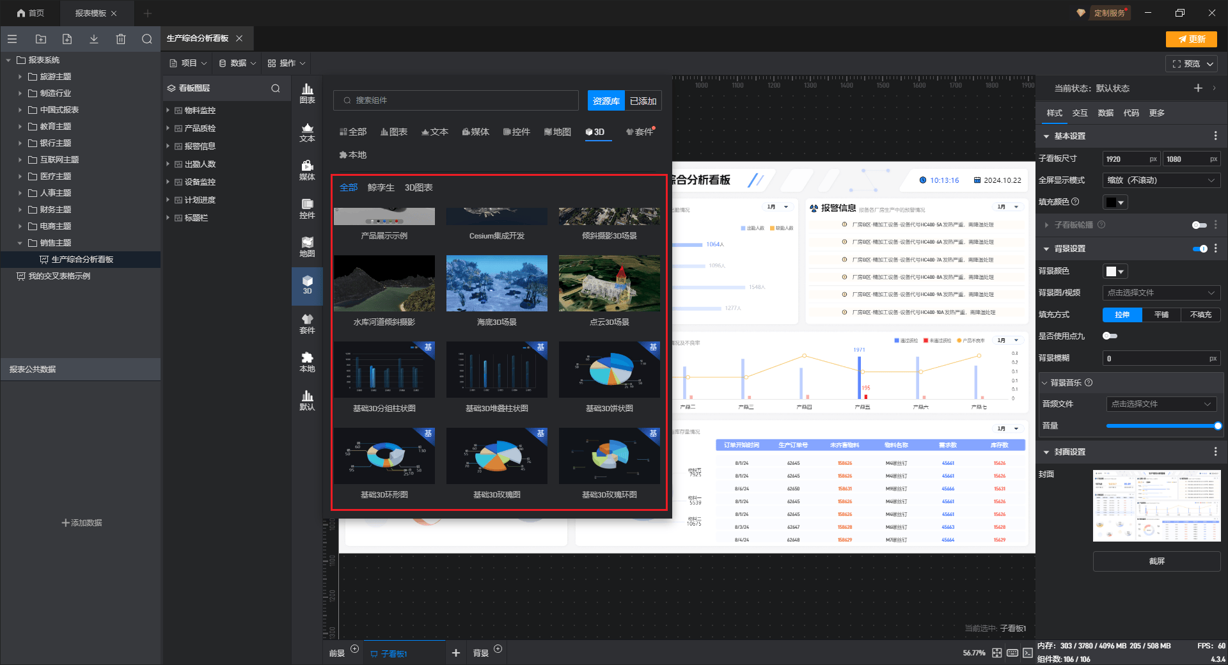Viewport: 1228px width, 665px height.
Task: Open the 全屏显示模式 dropdown
Action: (x=1161, y=180)
